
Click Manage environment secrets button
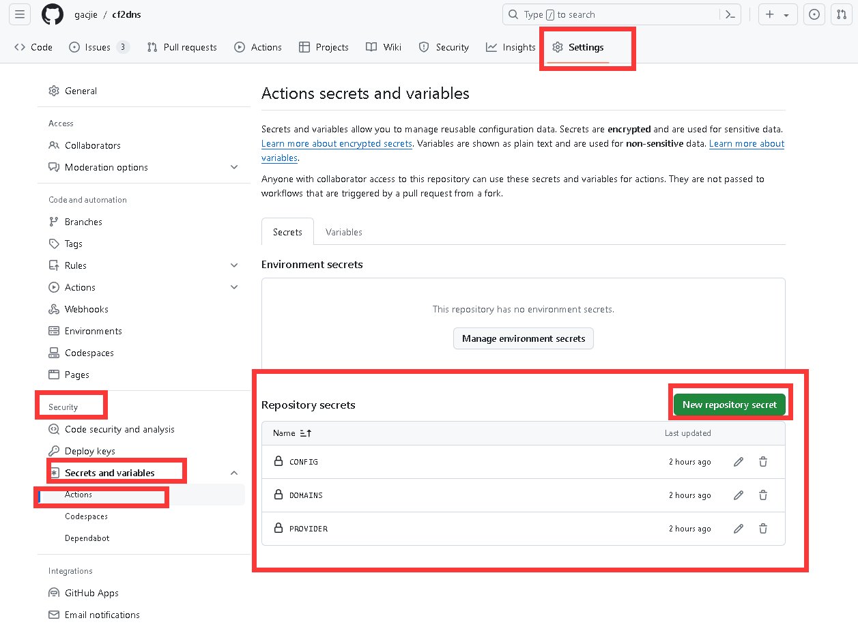(x=524, y=338)
